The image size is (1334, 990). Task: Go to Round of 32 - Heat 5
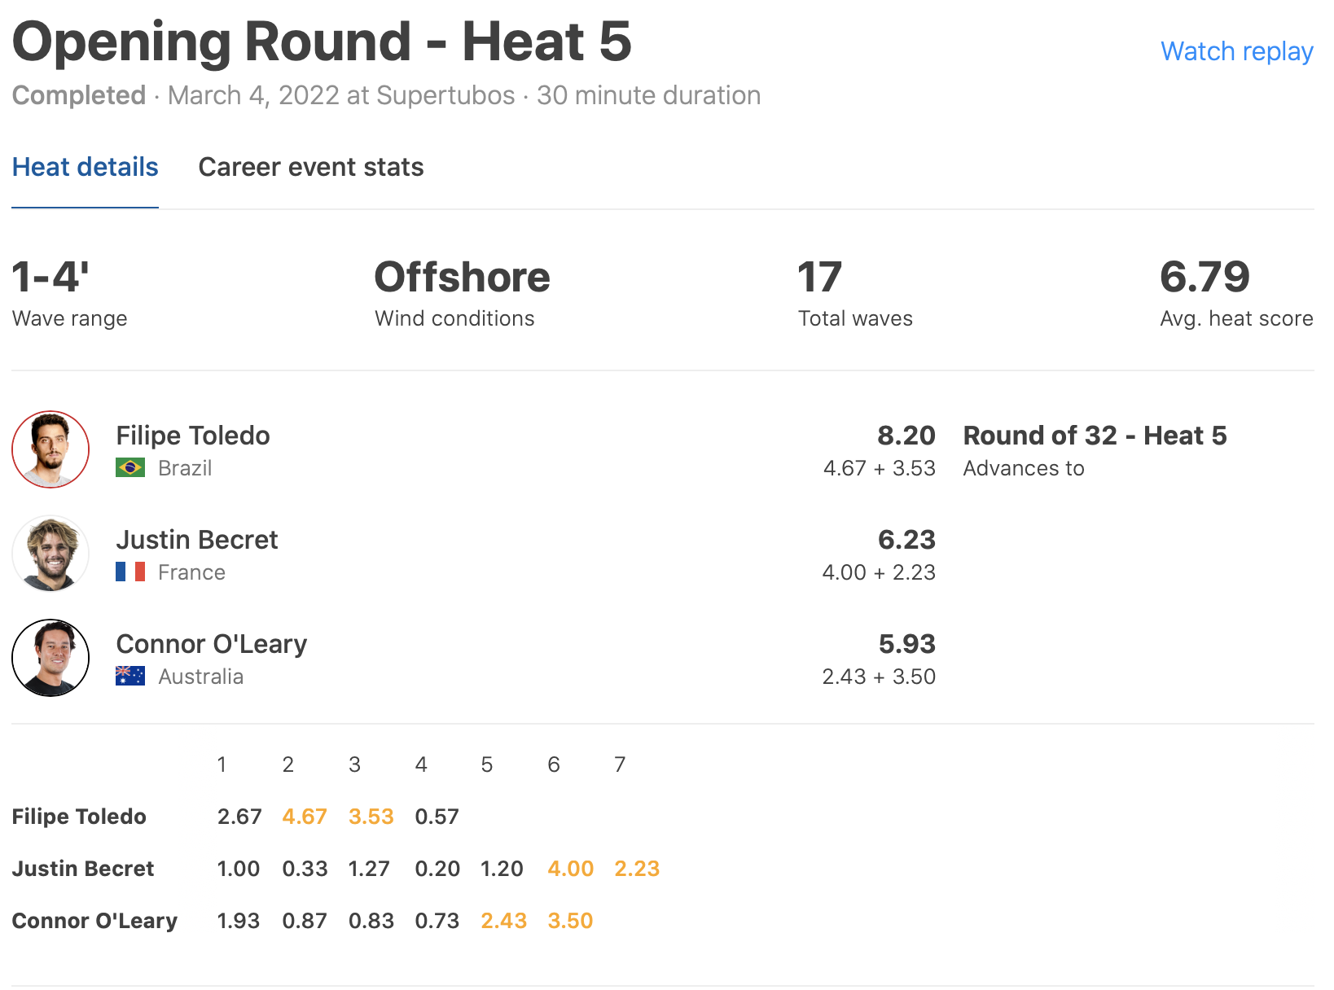tap(1095, 436)
